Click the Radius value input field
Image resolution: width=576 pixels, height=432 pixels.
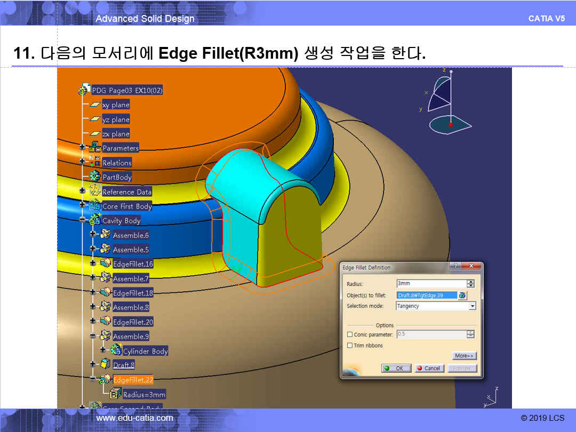coord(431,284)
